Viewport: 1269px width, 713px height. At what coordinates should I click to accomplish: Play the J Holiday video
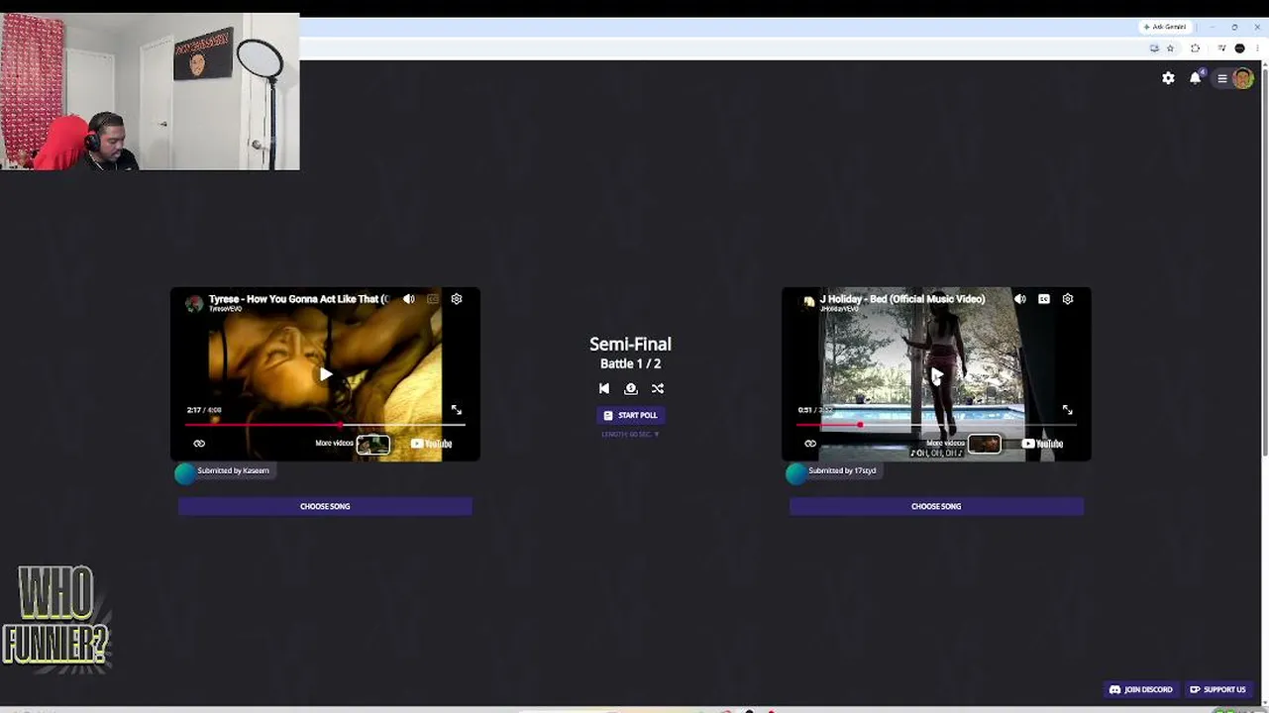point(936,374)
